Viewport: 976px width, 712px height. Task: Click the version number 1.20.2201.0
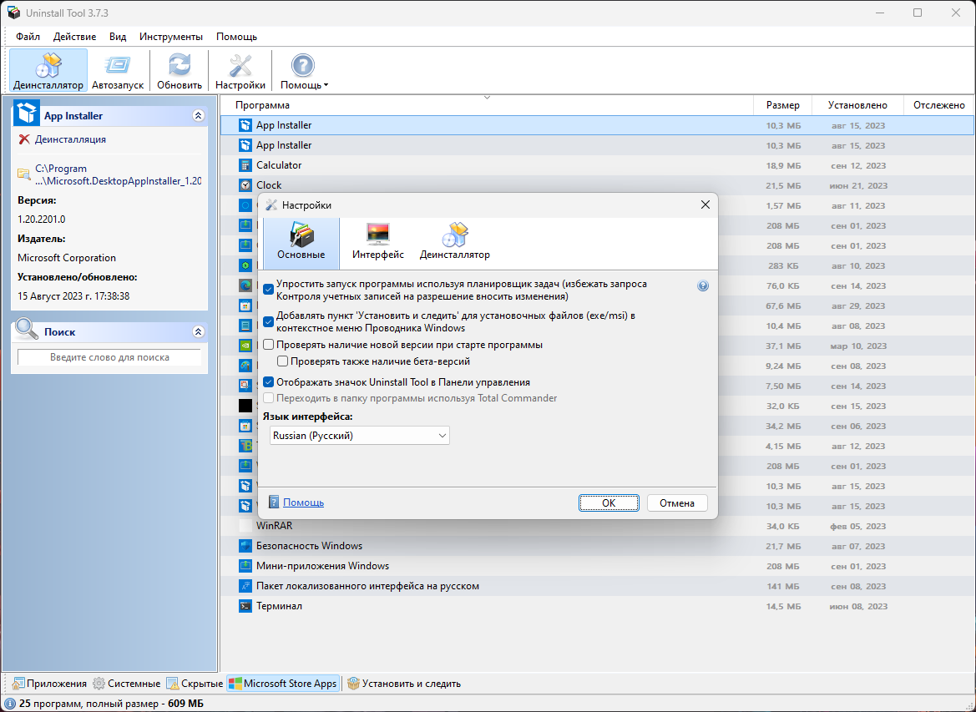point(42,219)
